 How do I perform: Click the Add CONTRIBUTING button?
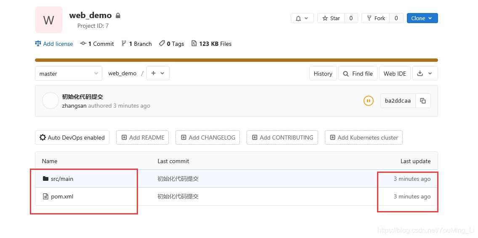[282, 138]
